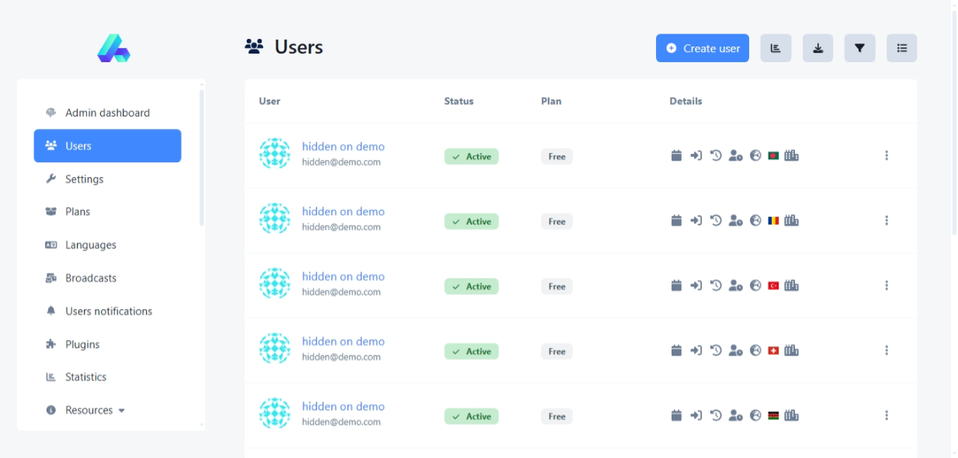Screen dimensions: 958x458
Task: Open the filters dropdown funnel button
Action: coord(859,48)
